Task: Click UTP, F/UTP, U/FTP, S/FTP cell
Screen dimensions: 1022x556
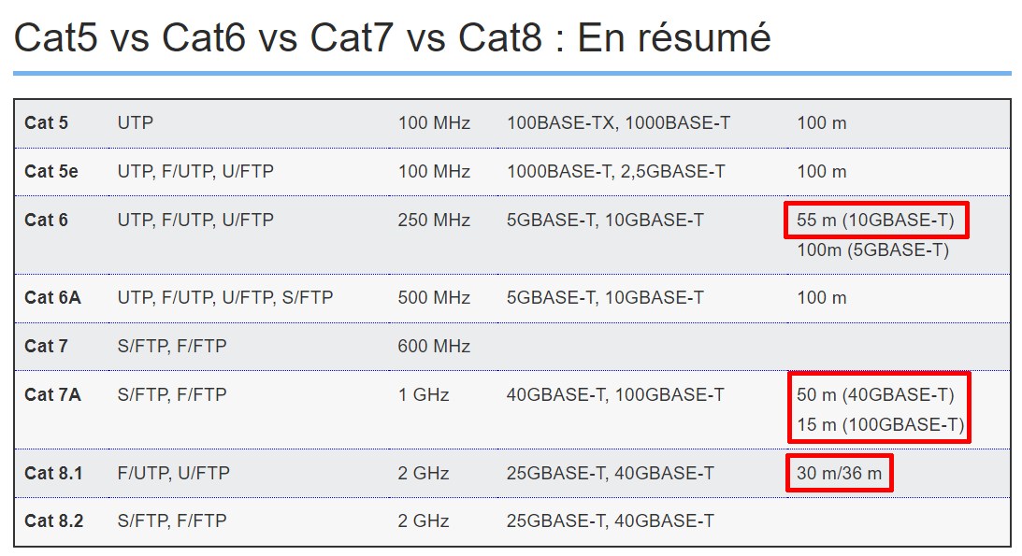Action: click(x=225, y=297)
